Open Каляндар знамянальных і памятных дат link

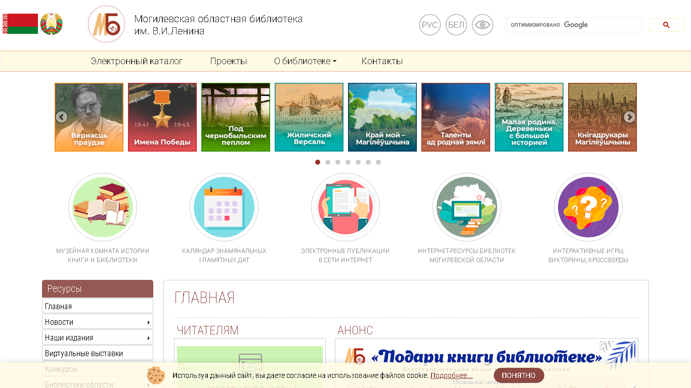(x=224, y=256)
